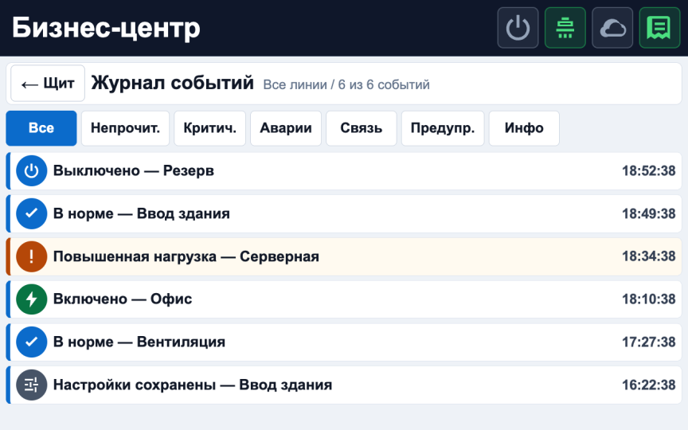
Task: Open Настройки сохранены — Ввод здания
Action: click(x=344, y=385)
